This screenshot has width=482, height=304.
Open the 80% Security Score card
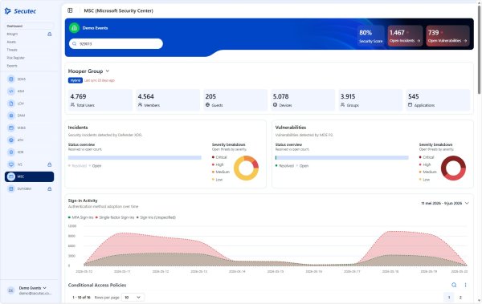pyautogui.click(x=370, y=36)
